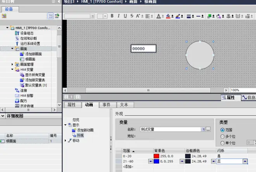The width and height of the screenshot is (256, 172).
Task: Click the green bring-to-front order icon
Action: tap(209, 16)
